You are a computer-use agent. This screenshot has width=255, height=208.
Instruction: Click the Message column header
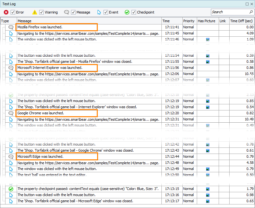point(88,21)
